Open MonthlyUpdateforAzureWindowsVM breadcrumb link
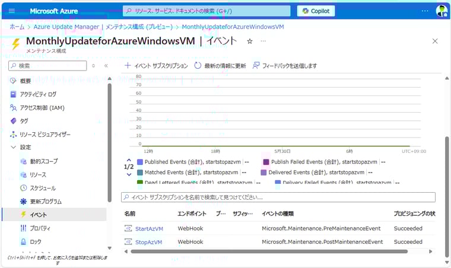Screen dimensions: 451x268 pyautogui.click(x=233, y=27)
